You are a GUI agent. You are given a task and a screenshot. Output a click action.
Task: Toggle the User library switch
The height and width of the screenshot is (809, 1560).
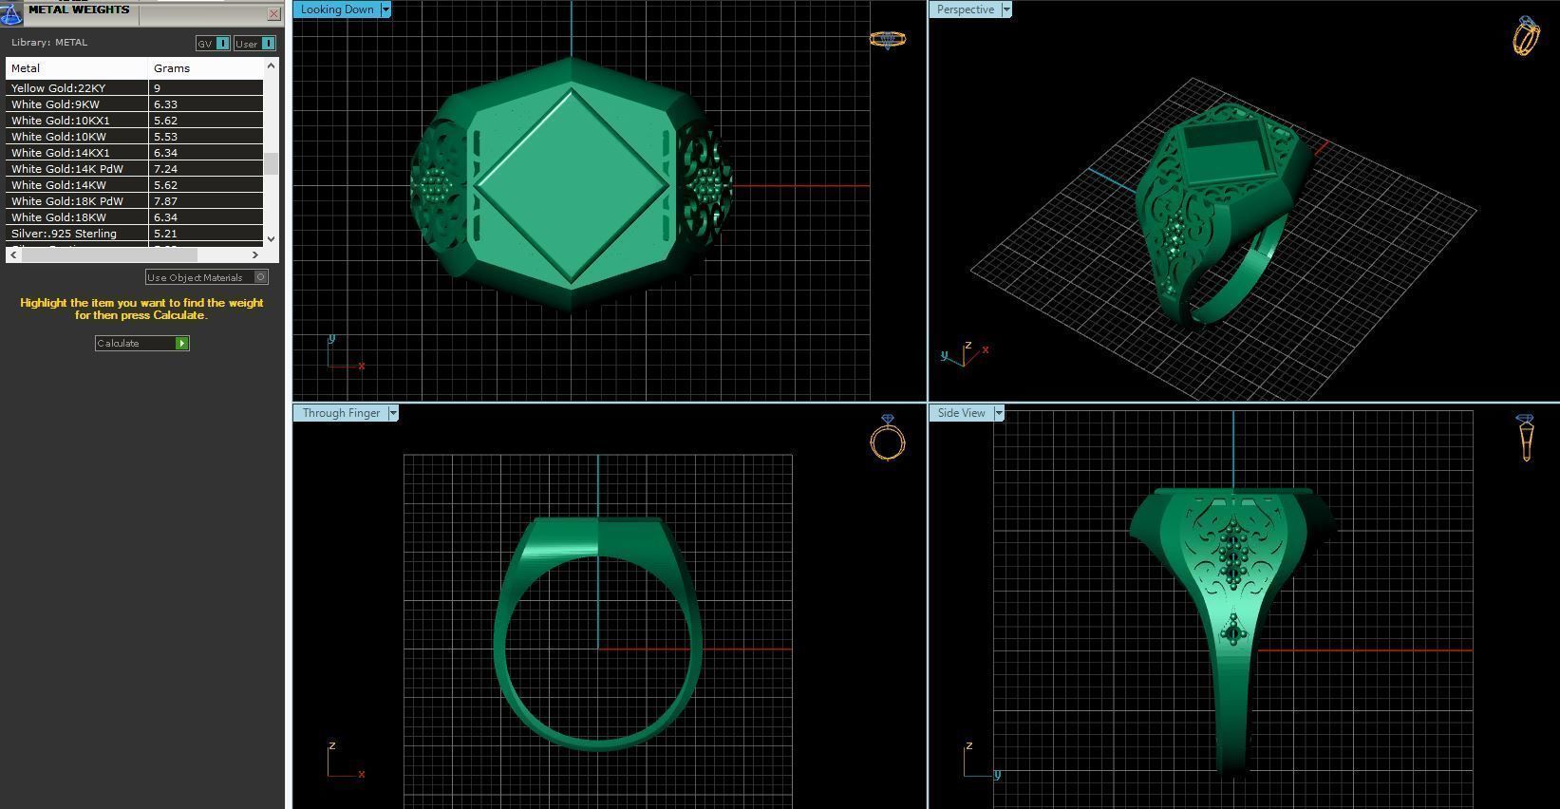coord(254,44)
